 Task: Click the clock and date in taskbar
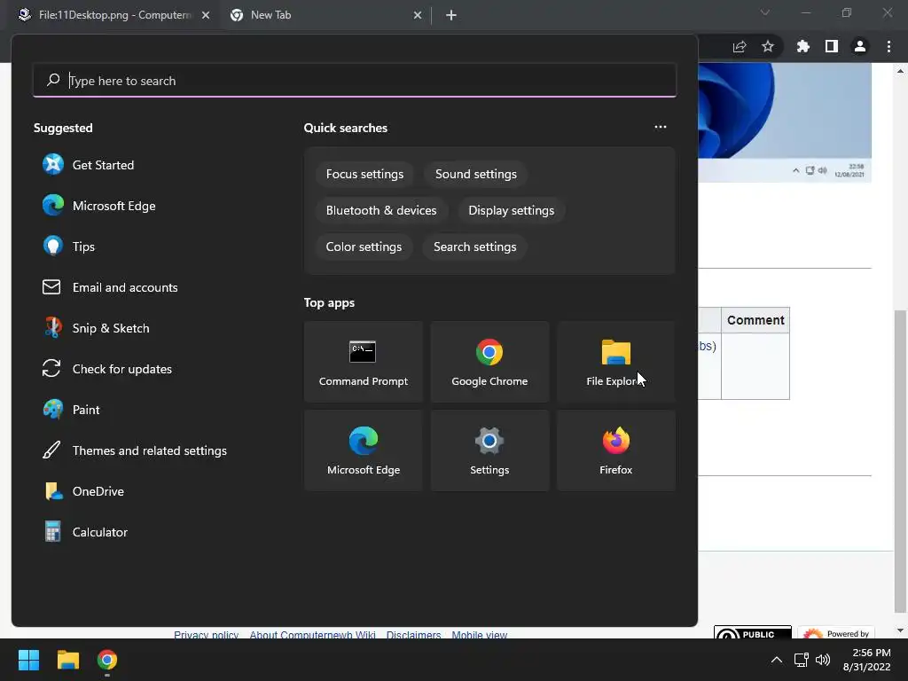click(867, 660)
